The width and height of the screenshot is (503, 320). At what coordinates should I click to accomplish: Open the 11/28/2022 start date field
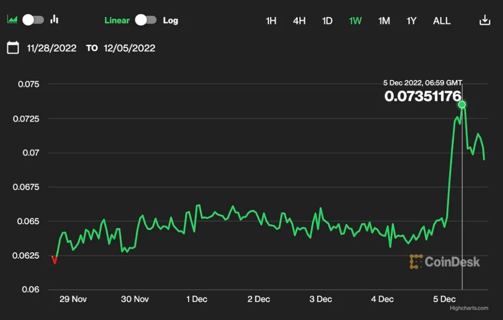(52, 48)
